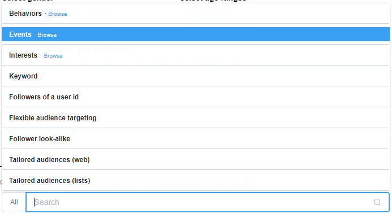Choose the highlighted Events option
392x214 pixels.
click(x=196, y=34)
